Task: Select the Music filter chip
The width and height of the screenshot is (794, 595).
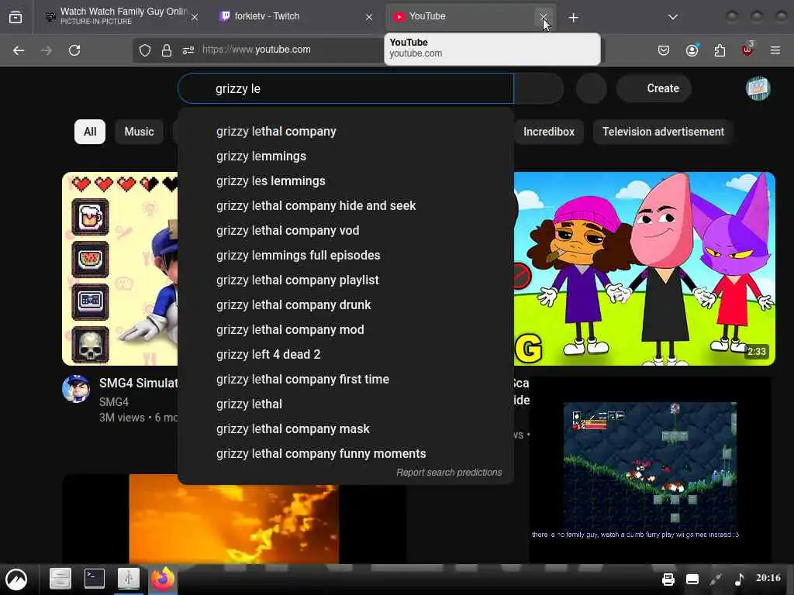Action: pos(139,132)
